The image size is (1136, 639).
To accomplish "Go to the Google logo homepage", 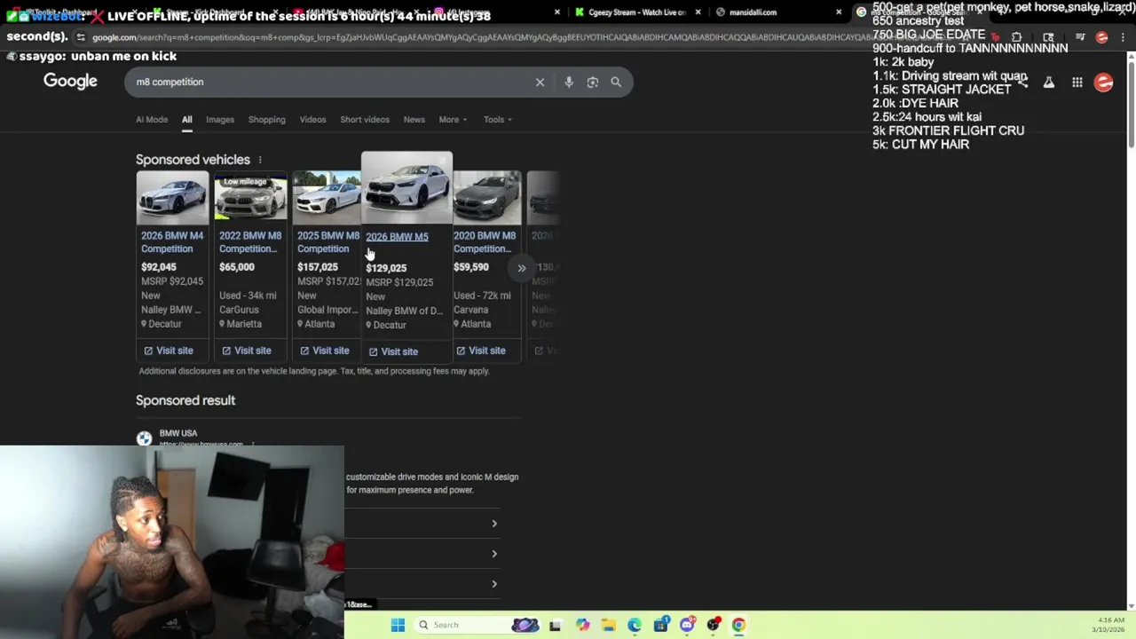I will 70,82.
